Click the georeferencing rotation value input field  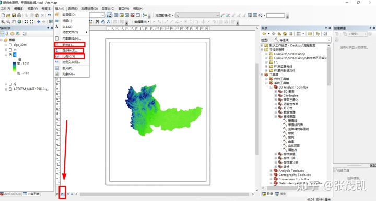pos(276,15)
